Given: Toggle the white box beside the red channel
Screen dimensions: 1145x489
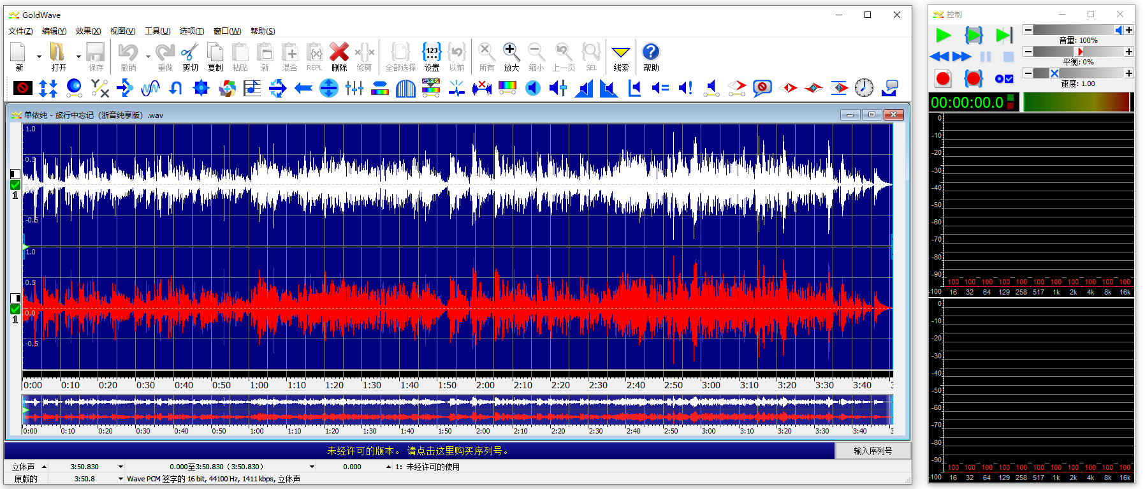Looking at the screenshot, I should pos(15,298).
